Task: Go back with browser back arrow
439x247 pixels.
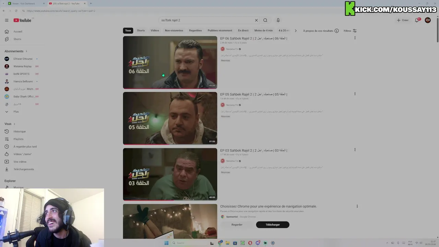Action: pyautogui.click(x=4, y=11)
